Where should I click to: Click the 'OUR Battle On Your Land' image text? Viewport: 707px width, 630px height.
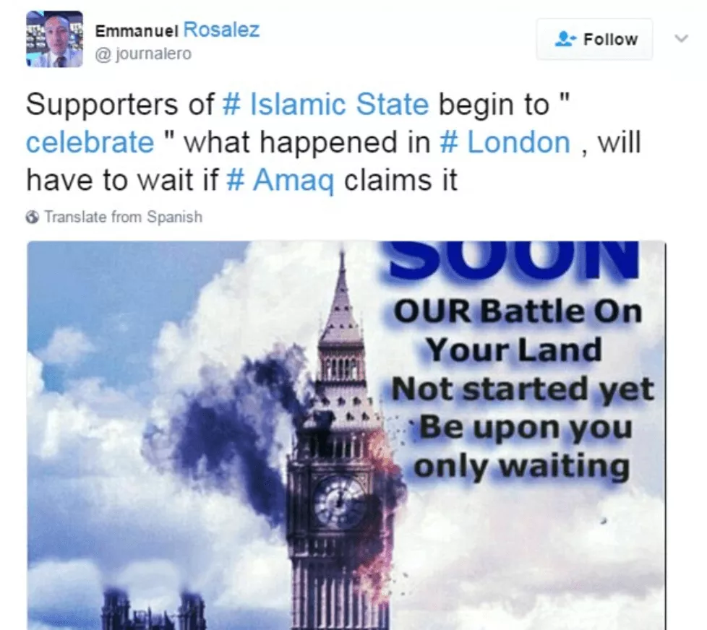[517, 330]
